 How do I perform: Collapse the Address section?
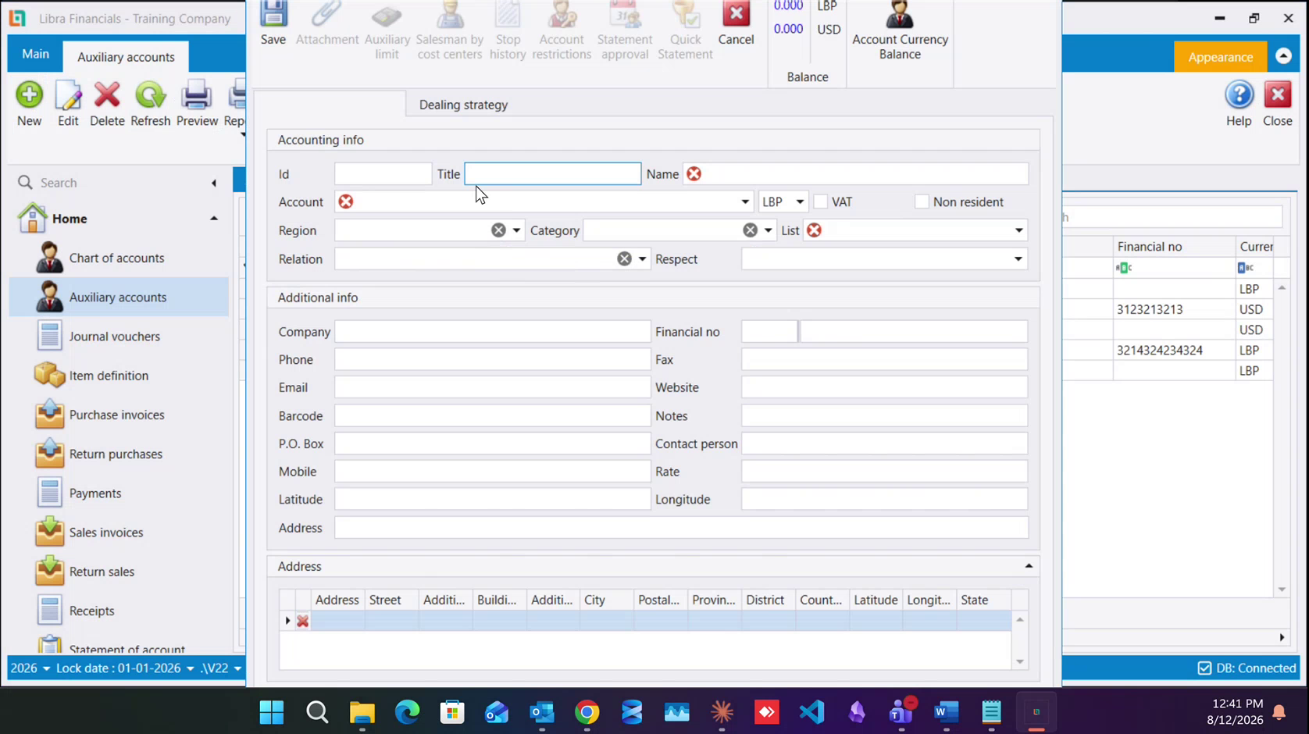pos(1029,566)
